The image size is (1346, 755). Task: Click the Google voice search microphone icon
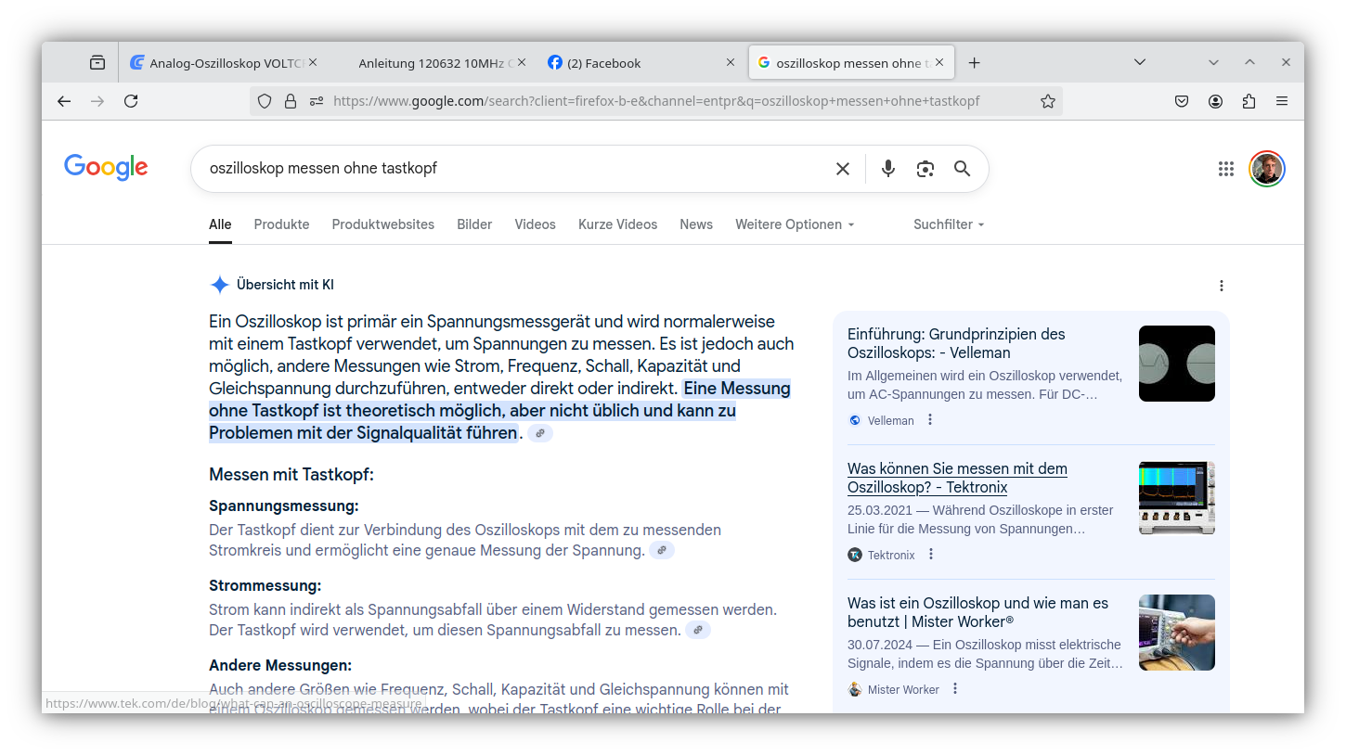pyautogui.click(x=887, y=169)
